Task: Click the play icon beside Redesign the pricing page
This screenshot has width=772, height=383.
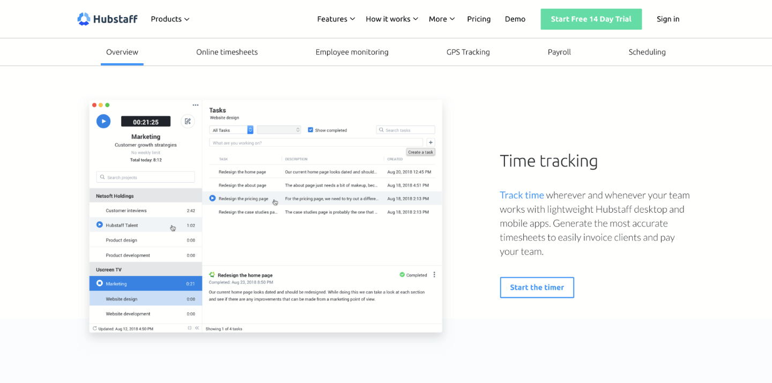Action: point(212,198)
